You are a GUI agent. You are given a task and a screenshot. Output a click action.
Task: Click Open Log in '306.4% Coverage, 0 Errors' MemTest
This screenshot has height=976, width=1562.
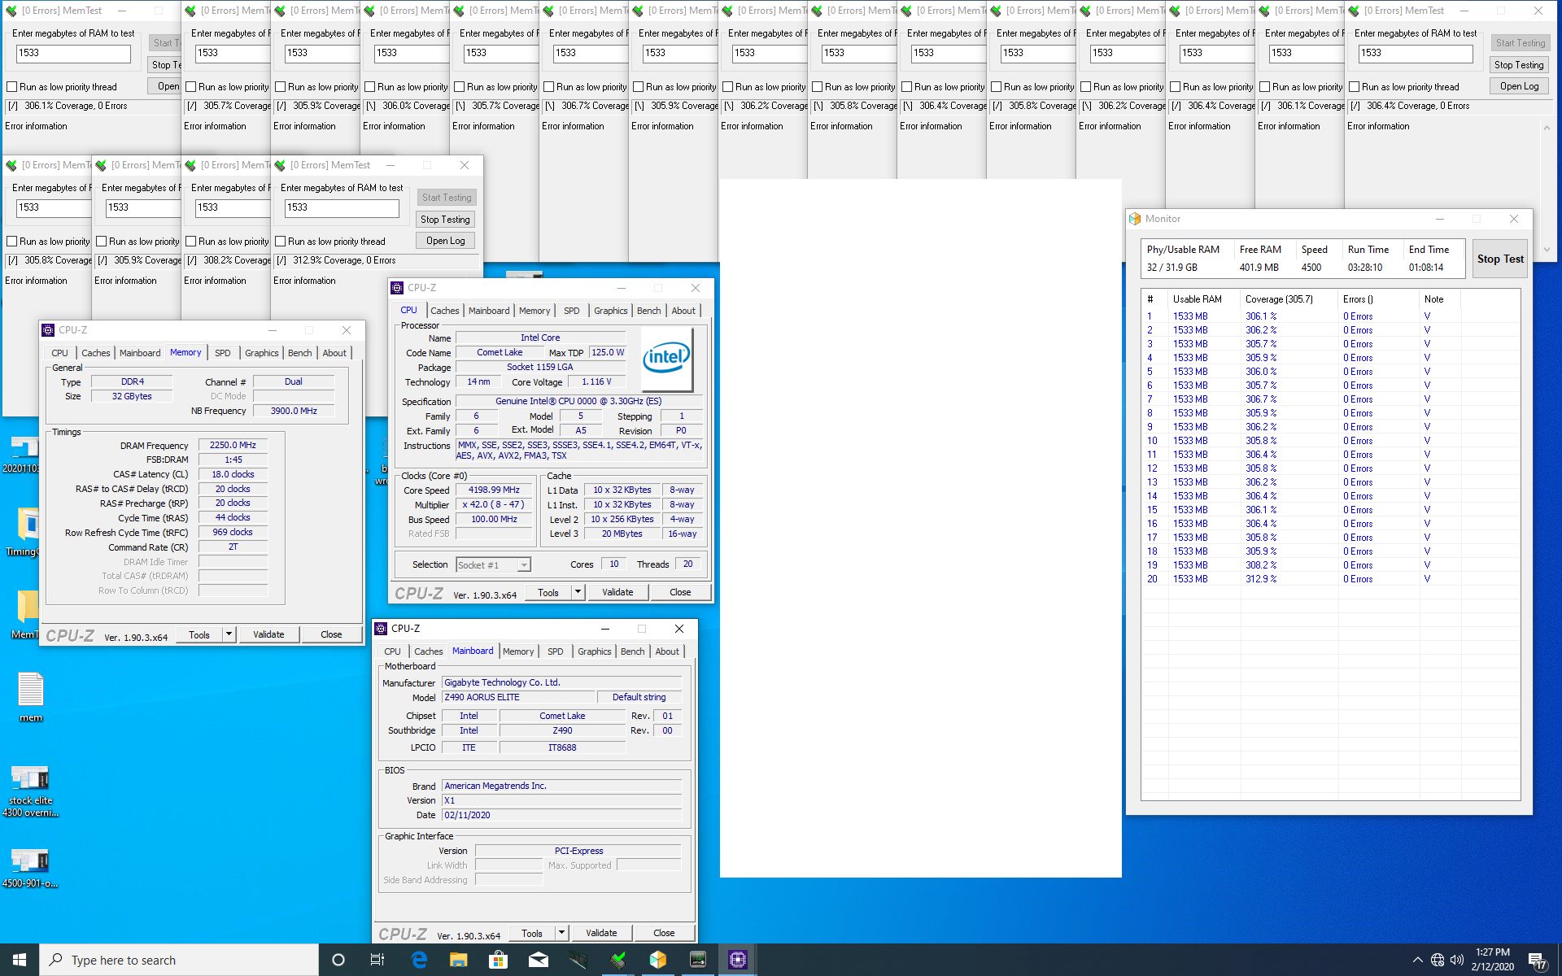(1519, 86)
